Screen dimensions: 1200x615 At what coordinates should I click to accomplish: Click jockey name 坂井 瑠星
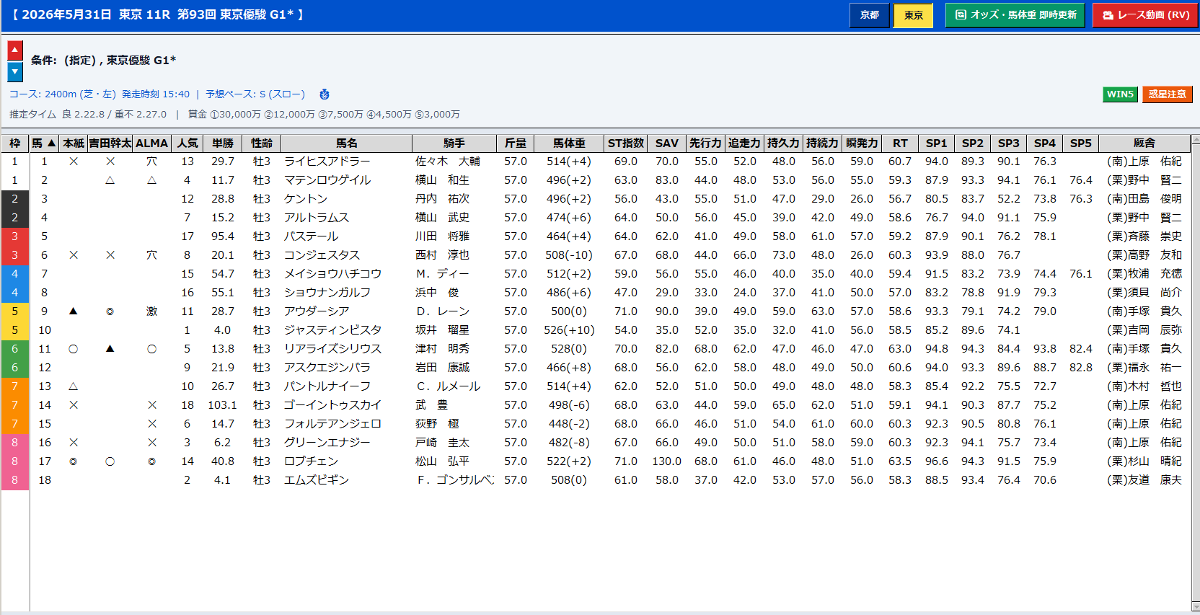pos(443,330)
